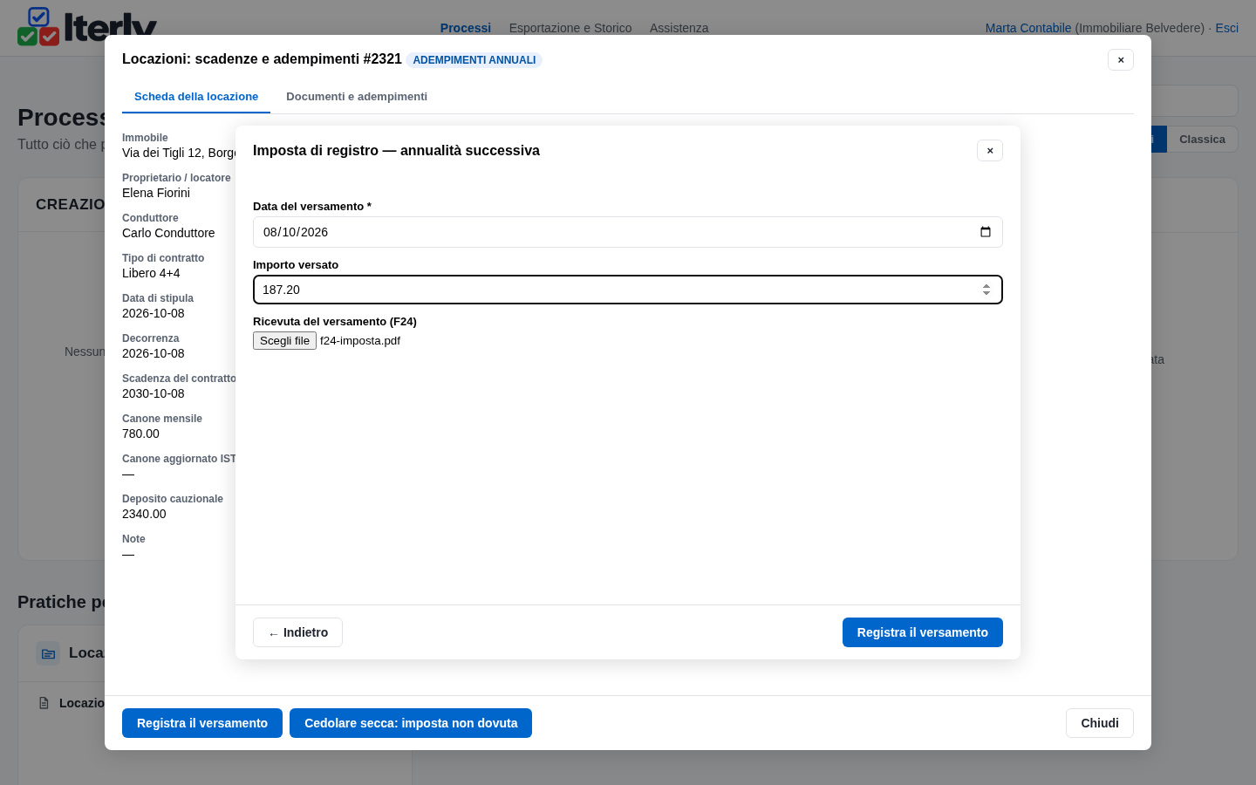Focus the Importo versato input field
This screenshot has height=785, width=1256.
point(628,290)
